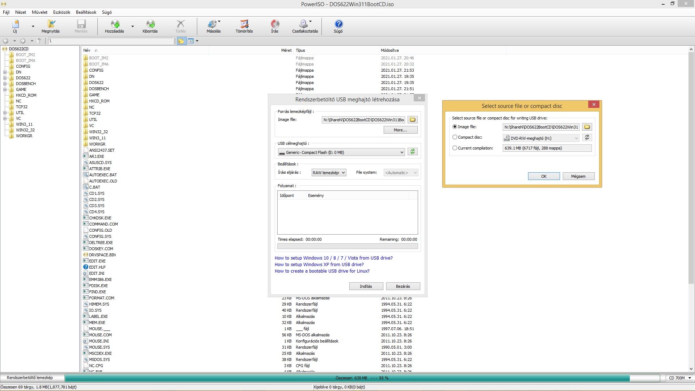
Task: Expand the UTIL folder in tree
Action: click(5, 113)
